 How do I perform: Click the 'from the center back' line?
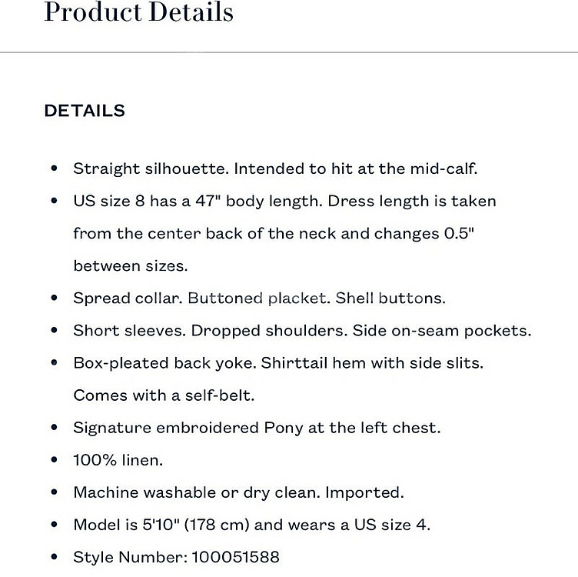(274, 234)
